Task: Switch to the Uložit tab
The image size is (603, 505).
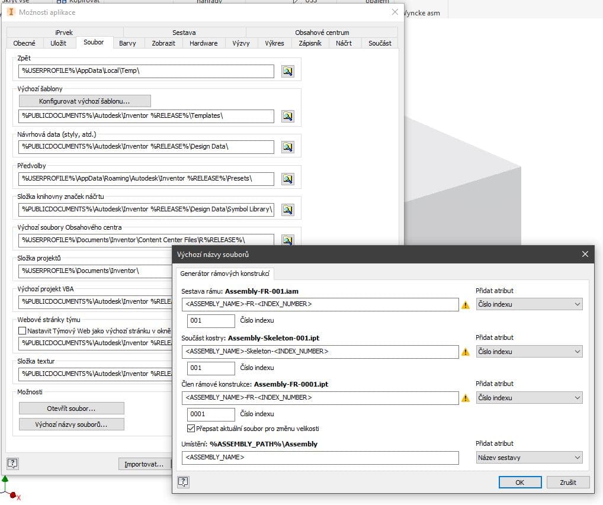Action: pyautogui.click(x=59, y=43)
